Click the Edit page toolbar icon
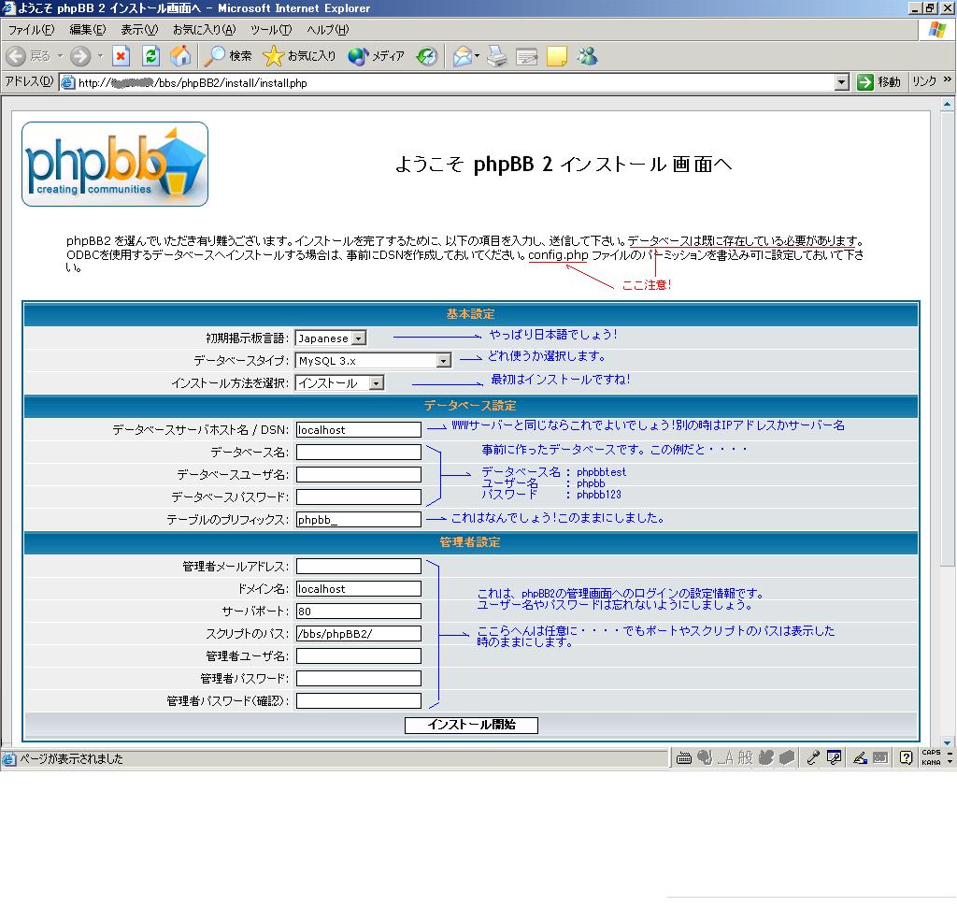 (527, 57)
